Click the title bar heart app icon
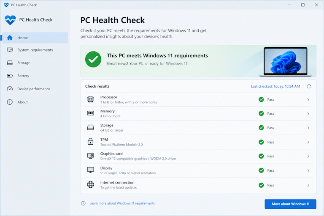This screenshot has width=324, height=216. click(6, 5)
